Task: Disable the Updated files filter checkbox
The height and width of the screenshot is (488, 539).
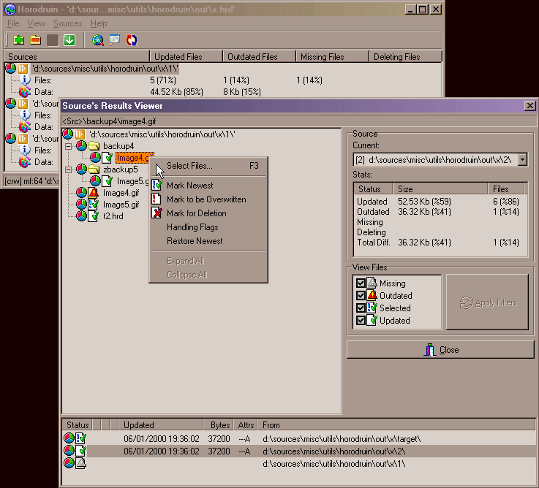Action: click(x=361, y=321)
